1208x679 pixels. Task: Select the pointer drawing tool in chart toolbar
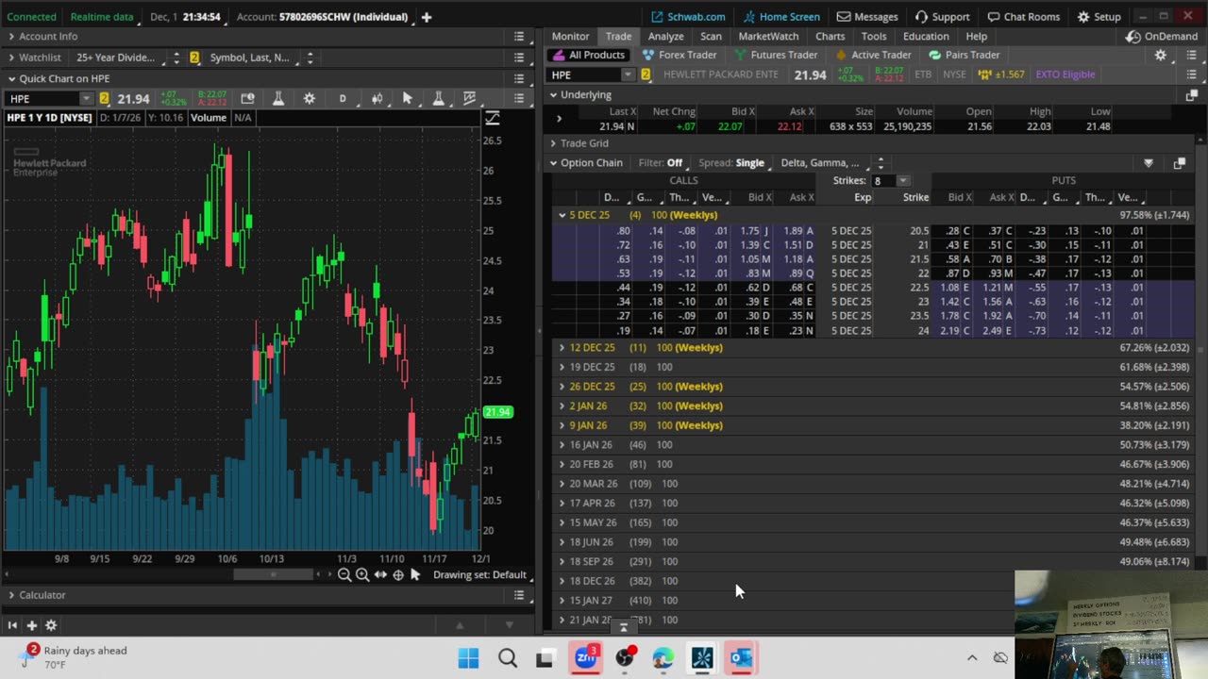[408, 98]
